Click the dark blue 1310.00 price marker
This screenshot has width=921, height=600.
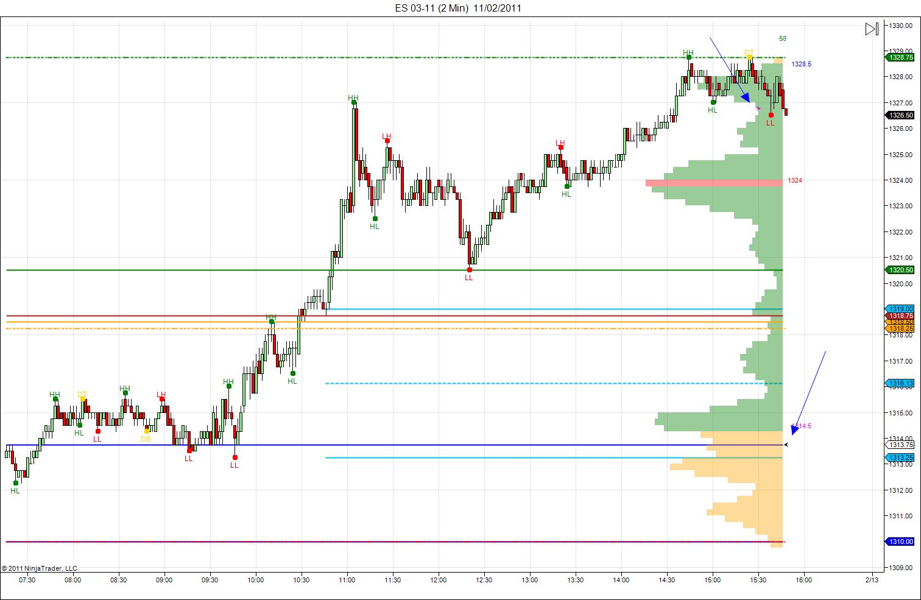(900, 542)
